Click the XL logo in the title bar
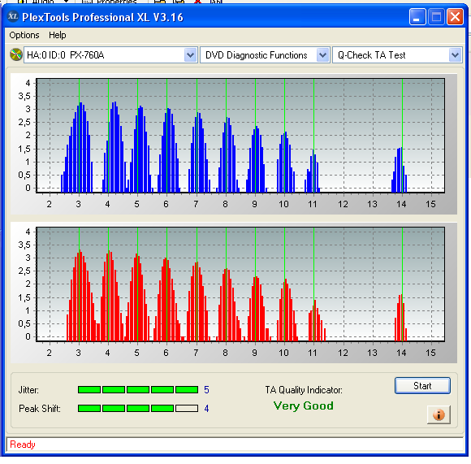471x464 pixels. (x=13, y=16)
